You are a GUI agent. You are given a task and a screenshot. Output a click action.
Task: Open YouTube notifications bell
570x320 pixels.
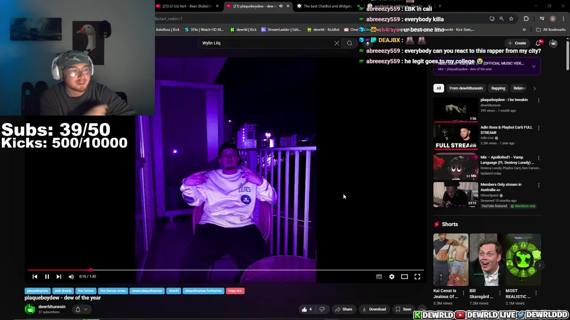point(538,43)
